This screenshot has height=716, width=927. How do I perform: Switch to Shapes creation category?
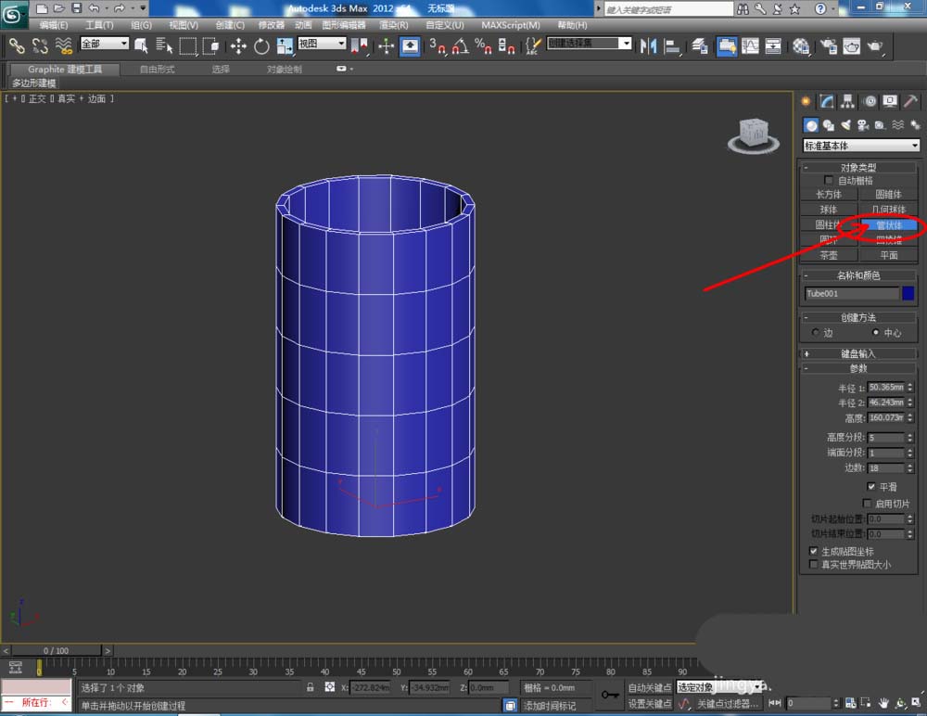point(828,125)
